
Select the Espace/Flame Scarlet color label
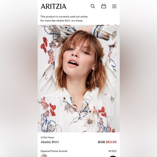[54, 151]
